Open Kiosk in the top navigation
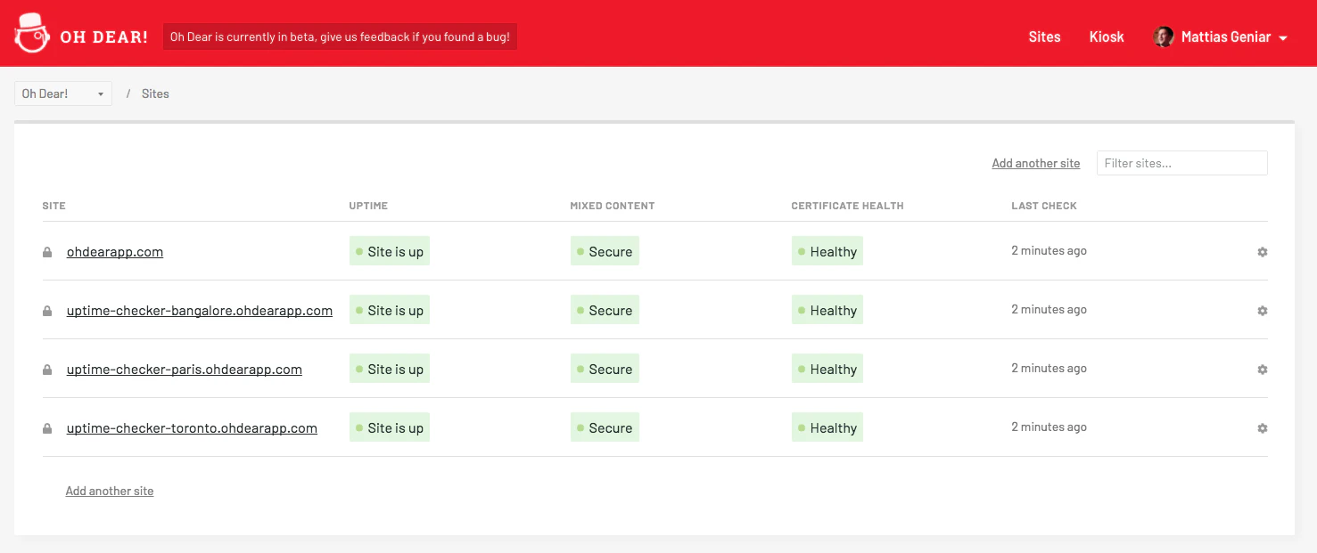 (x=1107, y=37)
